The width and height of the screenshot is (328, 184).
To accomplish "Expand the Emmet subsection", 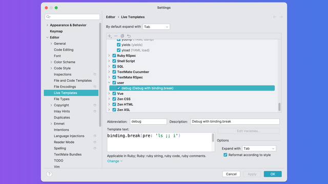I will pyautogui.click(x=51, y=124).
